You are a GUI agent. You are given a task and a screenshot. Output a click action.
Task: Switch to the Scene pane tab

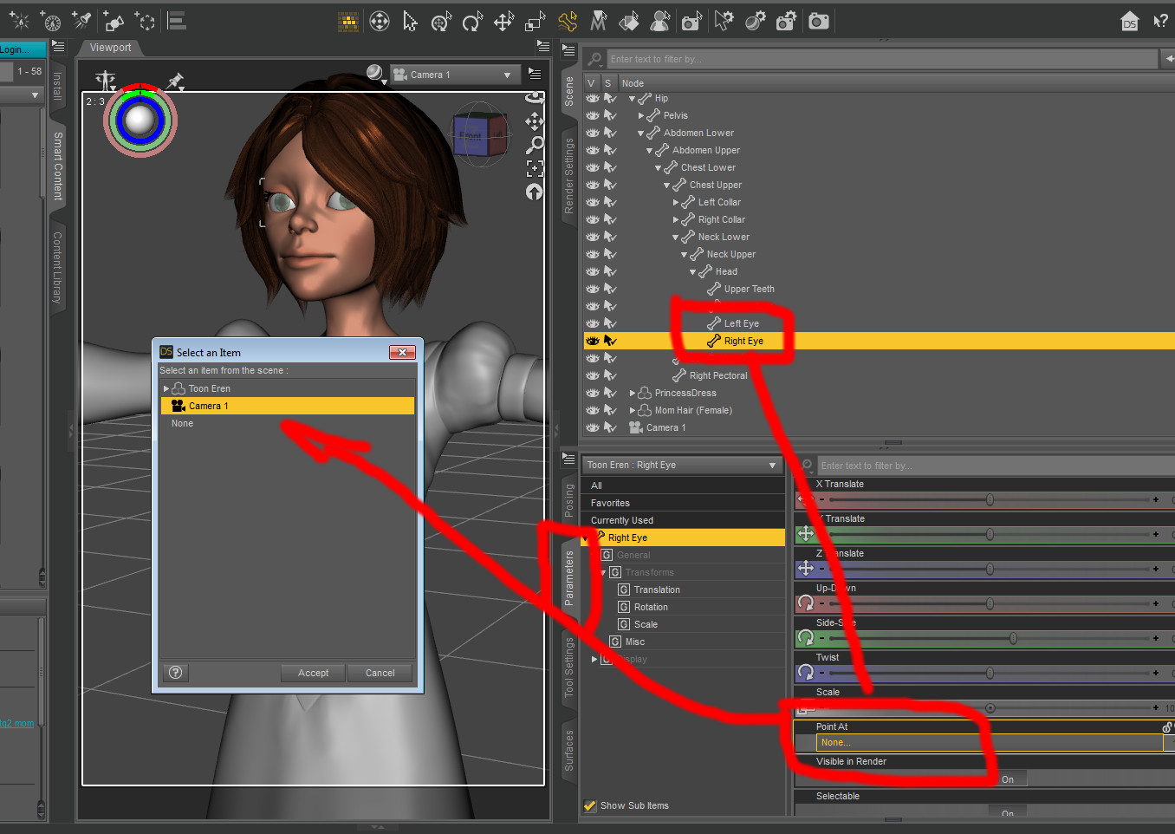click(x=569, y=91)
